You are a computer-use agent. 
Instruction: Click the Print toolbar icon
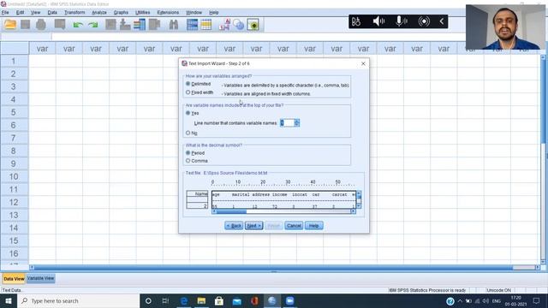click(41, 25)
